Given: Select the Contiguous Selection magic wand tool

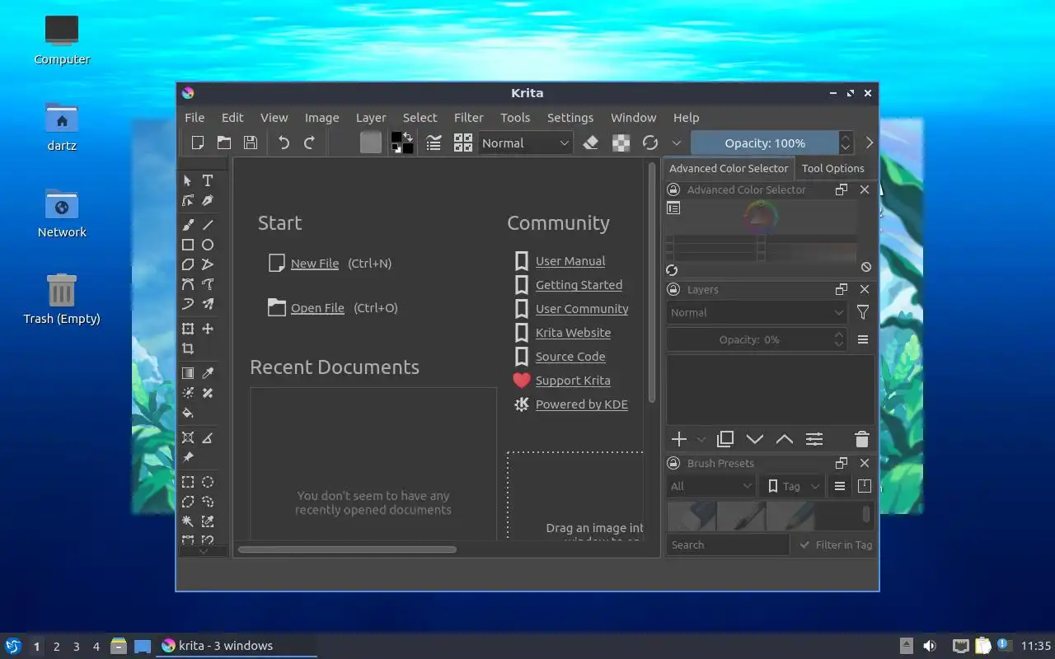Looking at the screenshot, I should (x=188, y=521).
